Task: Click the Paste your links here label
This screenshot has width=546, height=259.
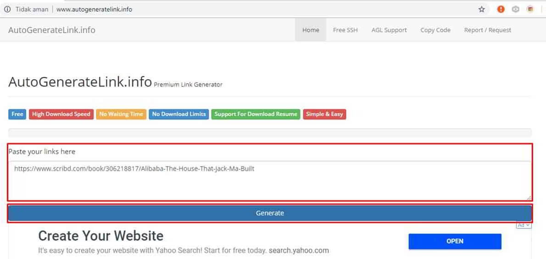Action: click(42, 152)
